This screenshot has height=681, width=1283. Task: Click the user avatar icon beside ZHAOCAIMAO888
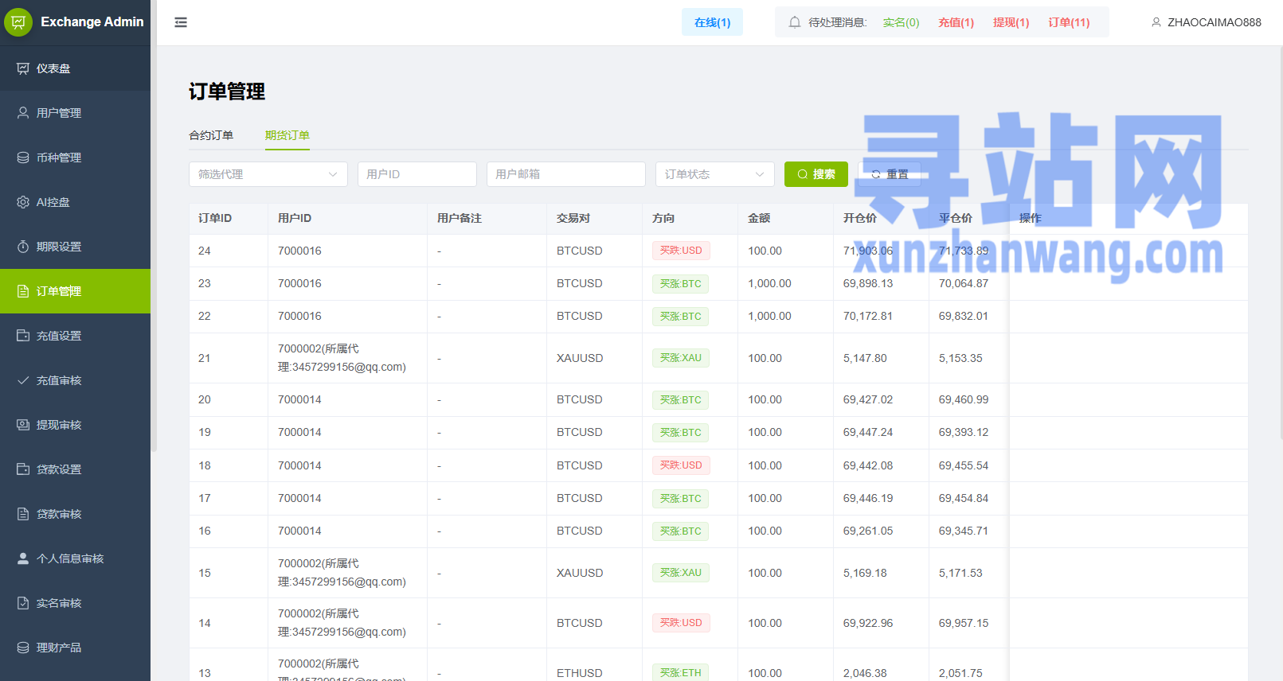(1156, 22)
